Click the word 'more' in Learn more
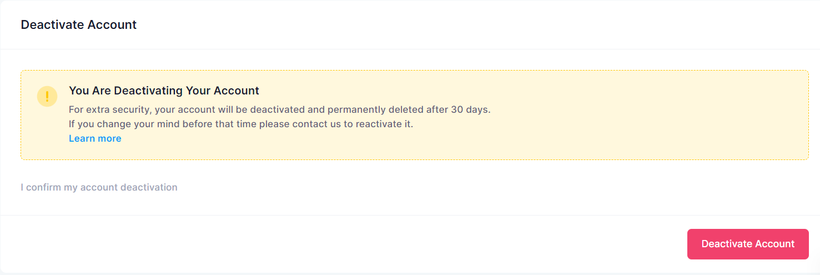This screenshot has height=275, width=820. pyautogui.click(x=109, y=138)
